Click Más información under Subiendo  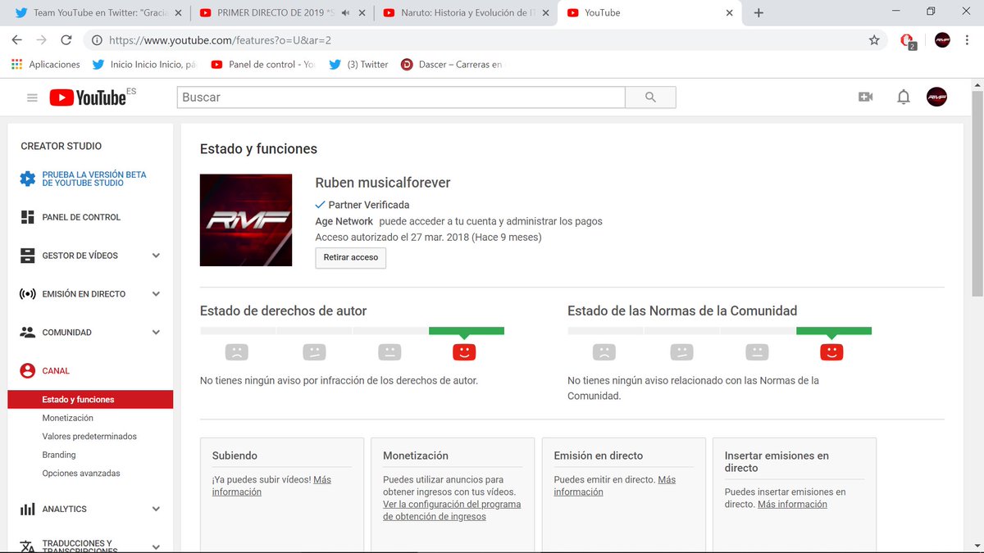pyautogui.click(x=271, y=486)
